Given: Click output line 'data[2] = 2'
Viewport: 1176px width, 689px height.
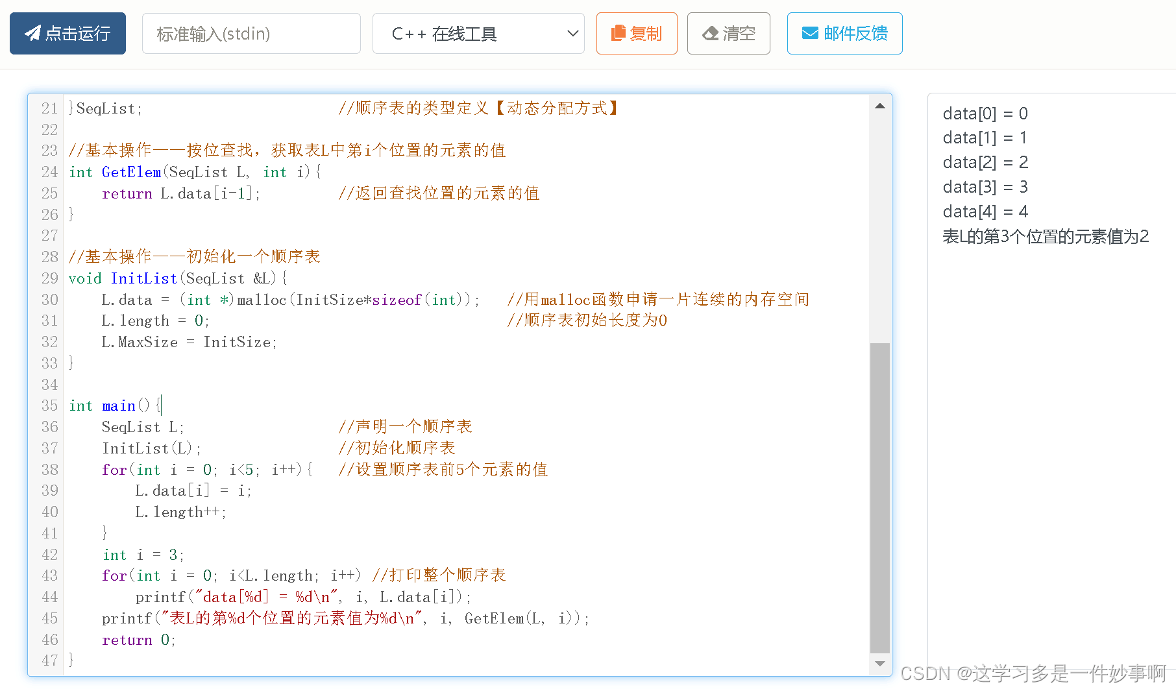Looking at the screenshot, I should click(x=985, y=162).
